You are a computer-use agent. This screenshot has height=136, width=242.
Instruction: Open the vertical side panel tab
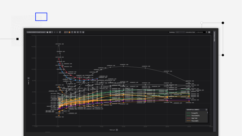pyautogui.click(x=215, y=36)
